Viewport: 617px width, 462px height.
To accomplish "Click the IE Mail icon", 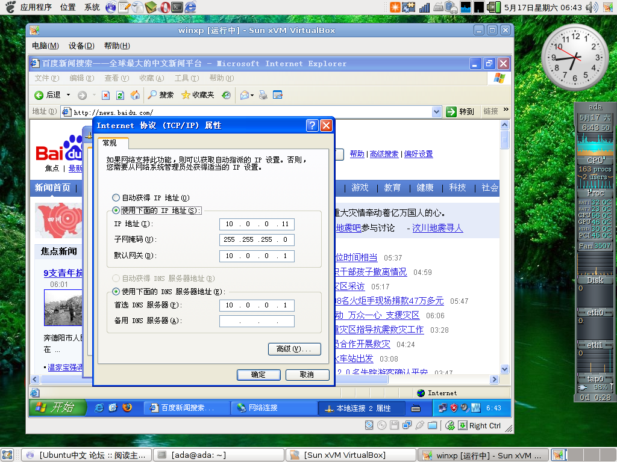I will point(245,95).
